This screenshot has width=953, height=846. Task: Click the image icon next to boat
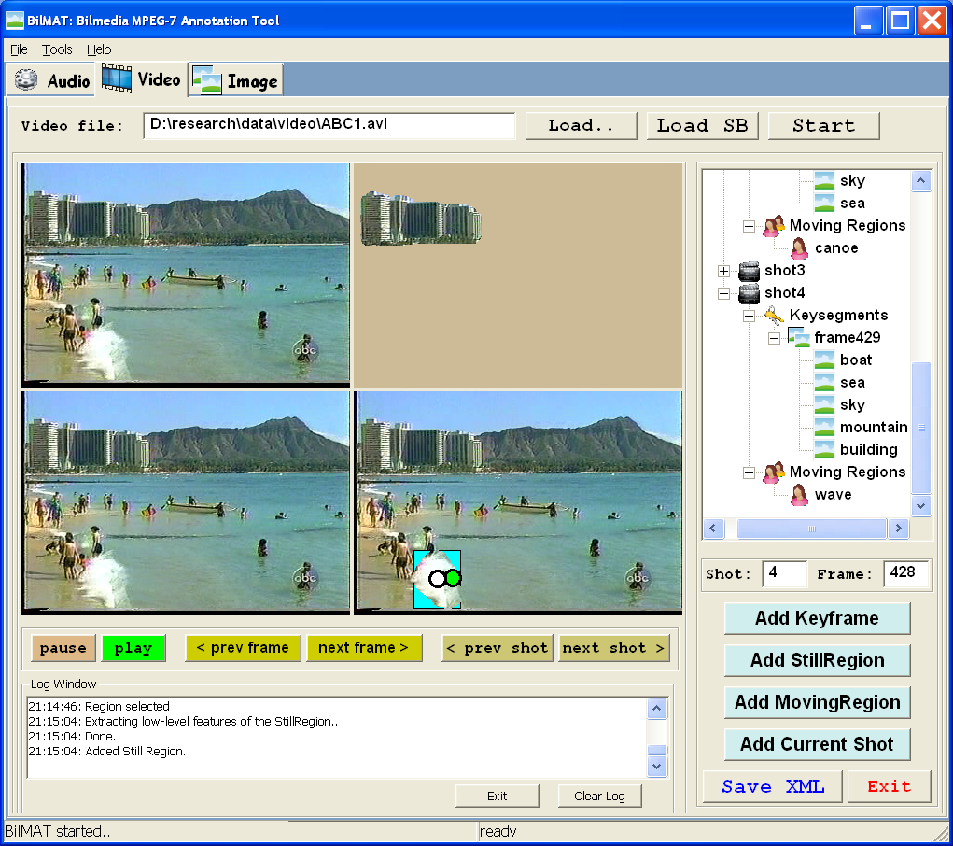point(824,360)
